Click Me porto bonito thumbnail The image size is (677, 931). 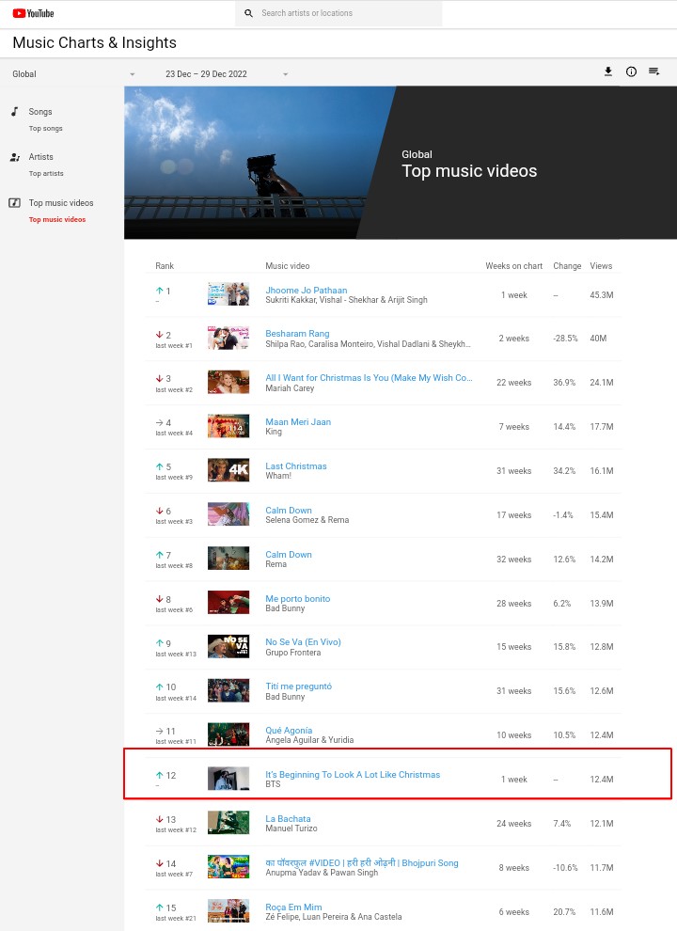pyautogui.click(x=228, y=603)
